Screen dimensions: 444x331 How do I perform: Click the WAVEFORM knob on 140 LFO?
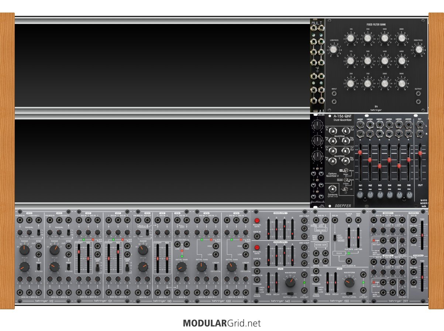(290, 283)
